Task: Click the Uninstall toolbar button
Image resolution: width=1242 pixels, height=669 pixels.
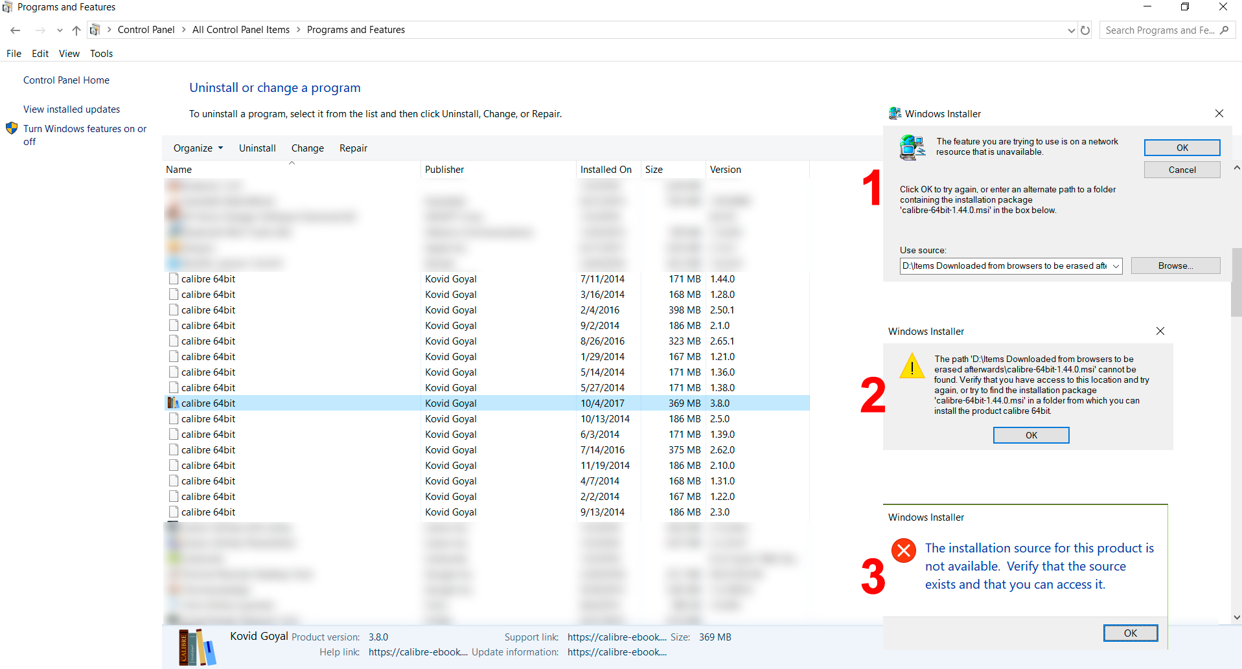Action: (x=257, y=148)
